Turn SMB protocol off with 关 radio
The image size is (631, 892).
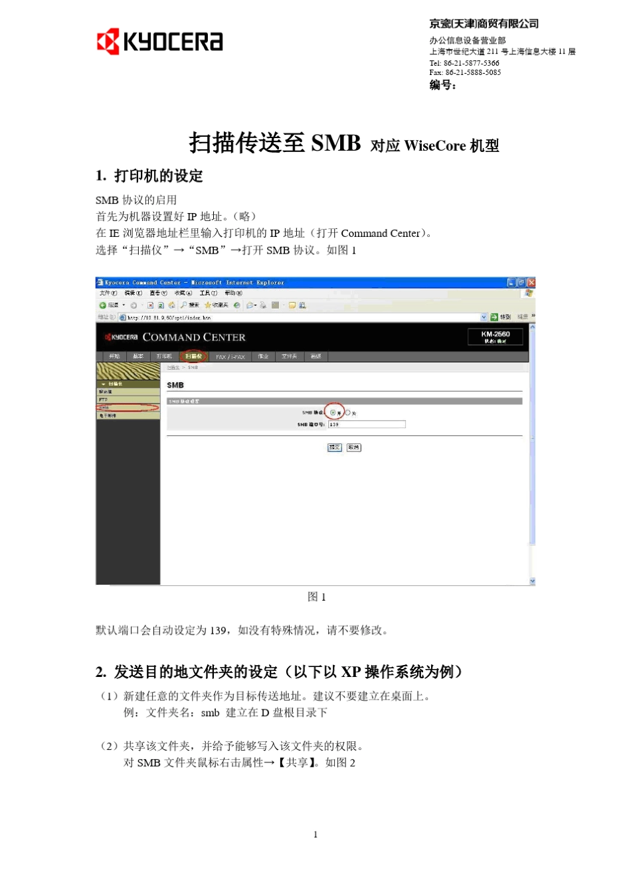(x=348, y=412)
